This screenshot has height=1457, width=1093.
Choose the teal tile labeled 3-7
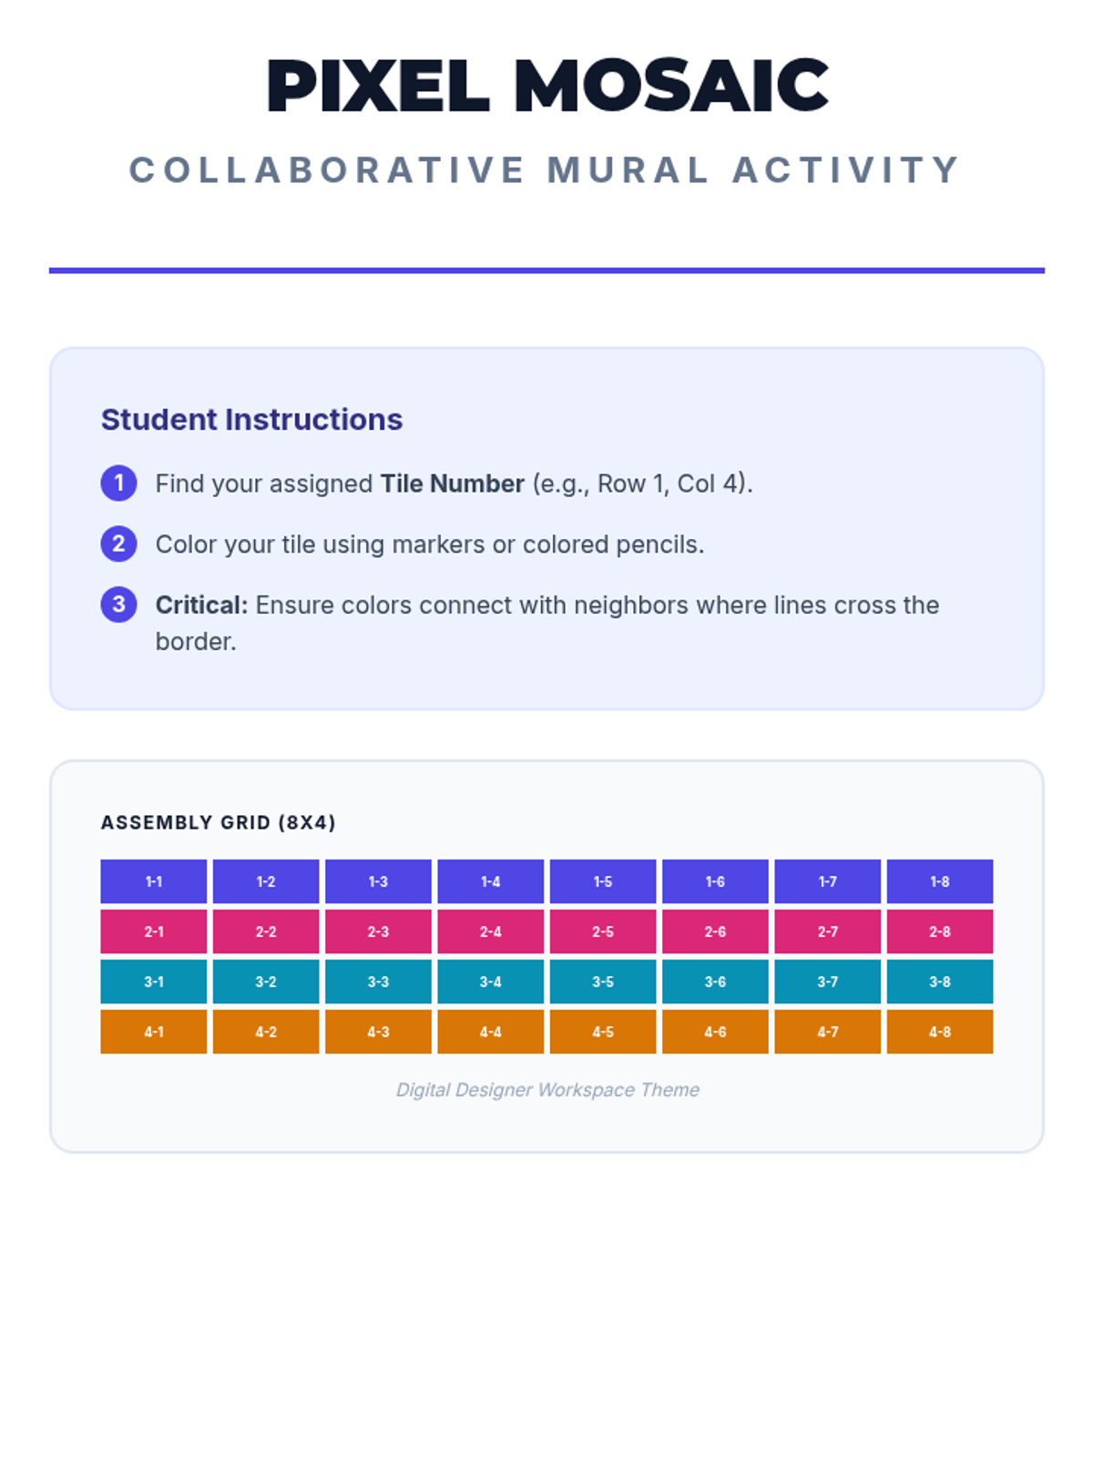click(827, 982)
